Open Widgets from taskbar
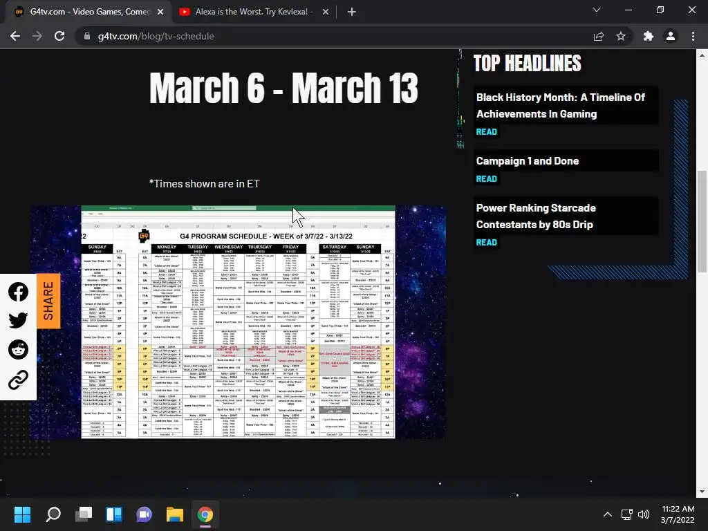Viewport: 708px width, 531px height. tap(114, 514)
